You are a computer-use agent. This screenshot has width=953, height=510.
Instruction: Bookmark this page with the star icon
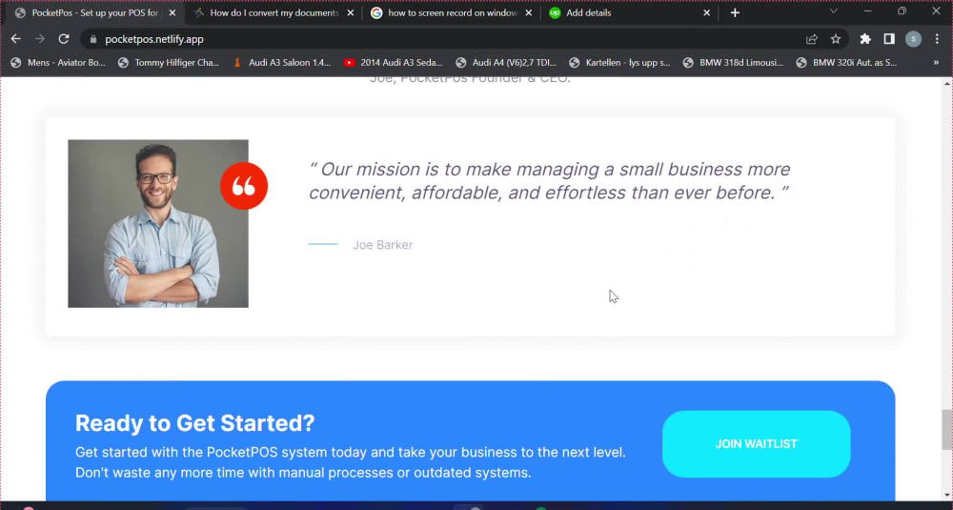click(x=836, y=39)
